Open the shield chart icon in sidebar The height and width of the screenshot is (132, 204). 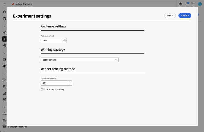pyautogui.click(x=4, y=99)
